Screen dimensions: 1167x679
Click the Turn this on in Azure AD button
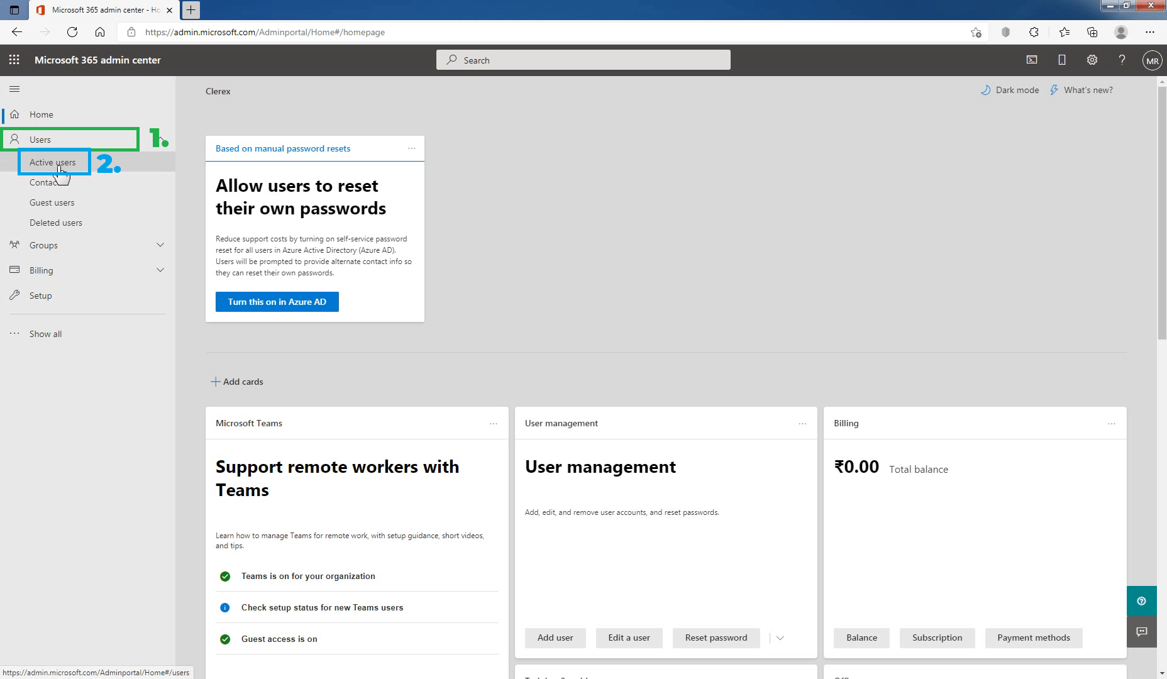tap(277, 302)
